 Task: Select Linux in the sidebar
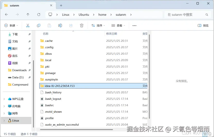(x=16, y=120)
